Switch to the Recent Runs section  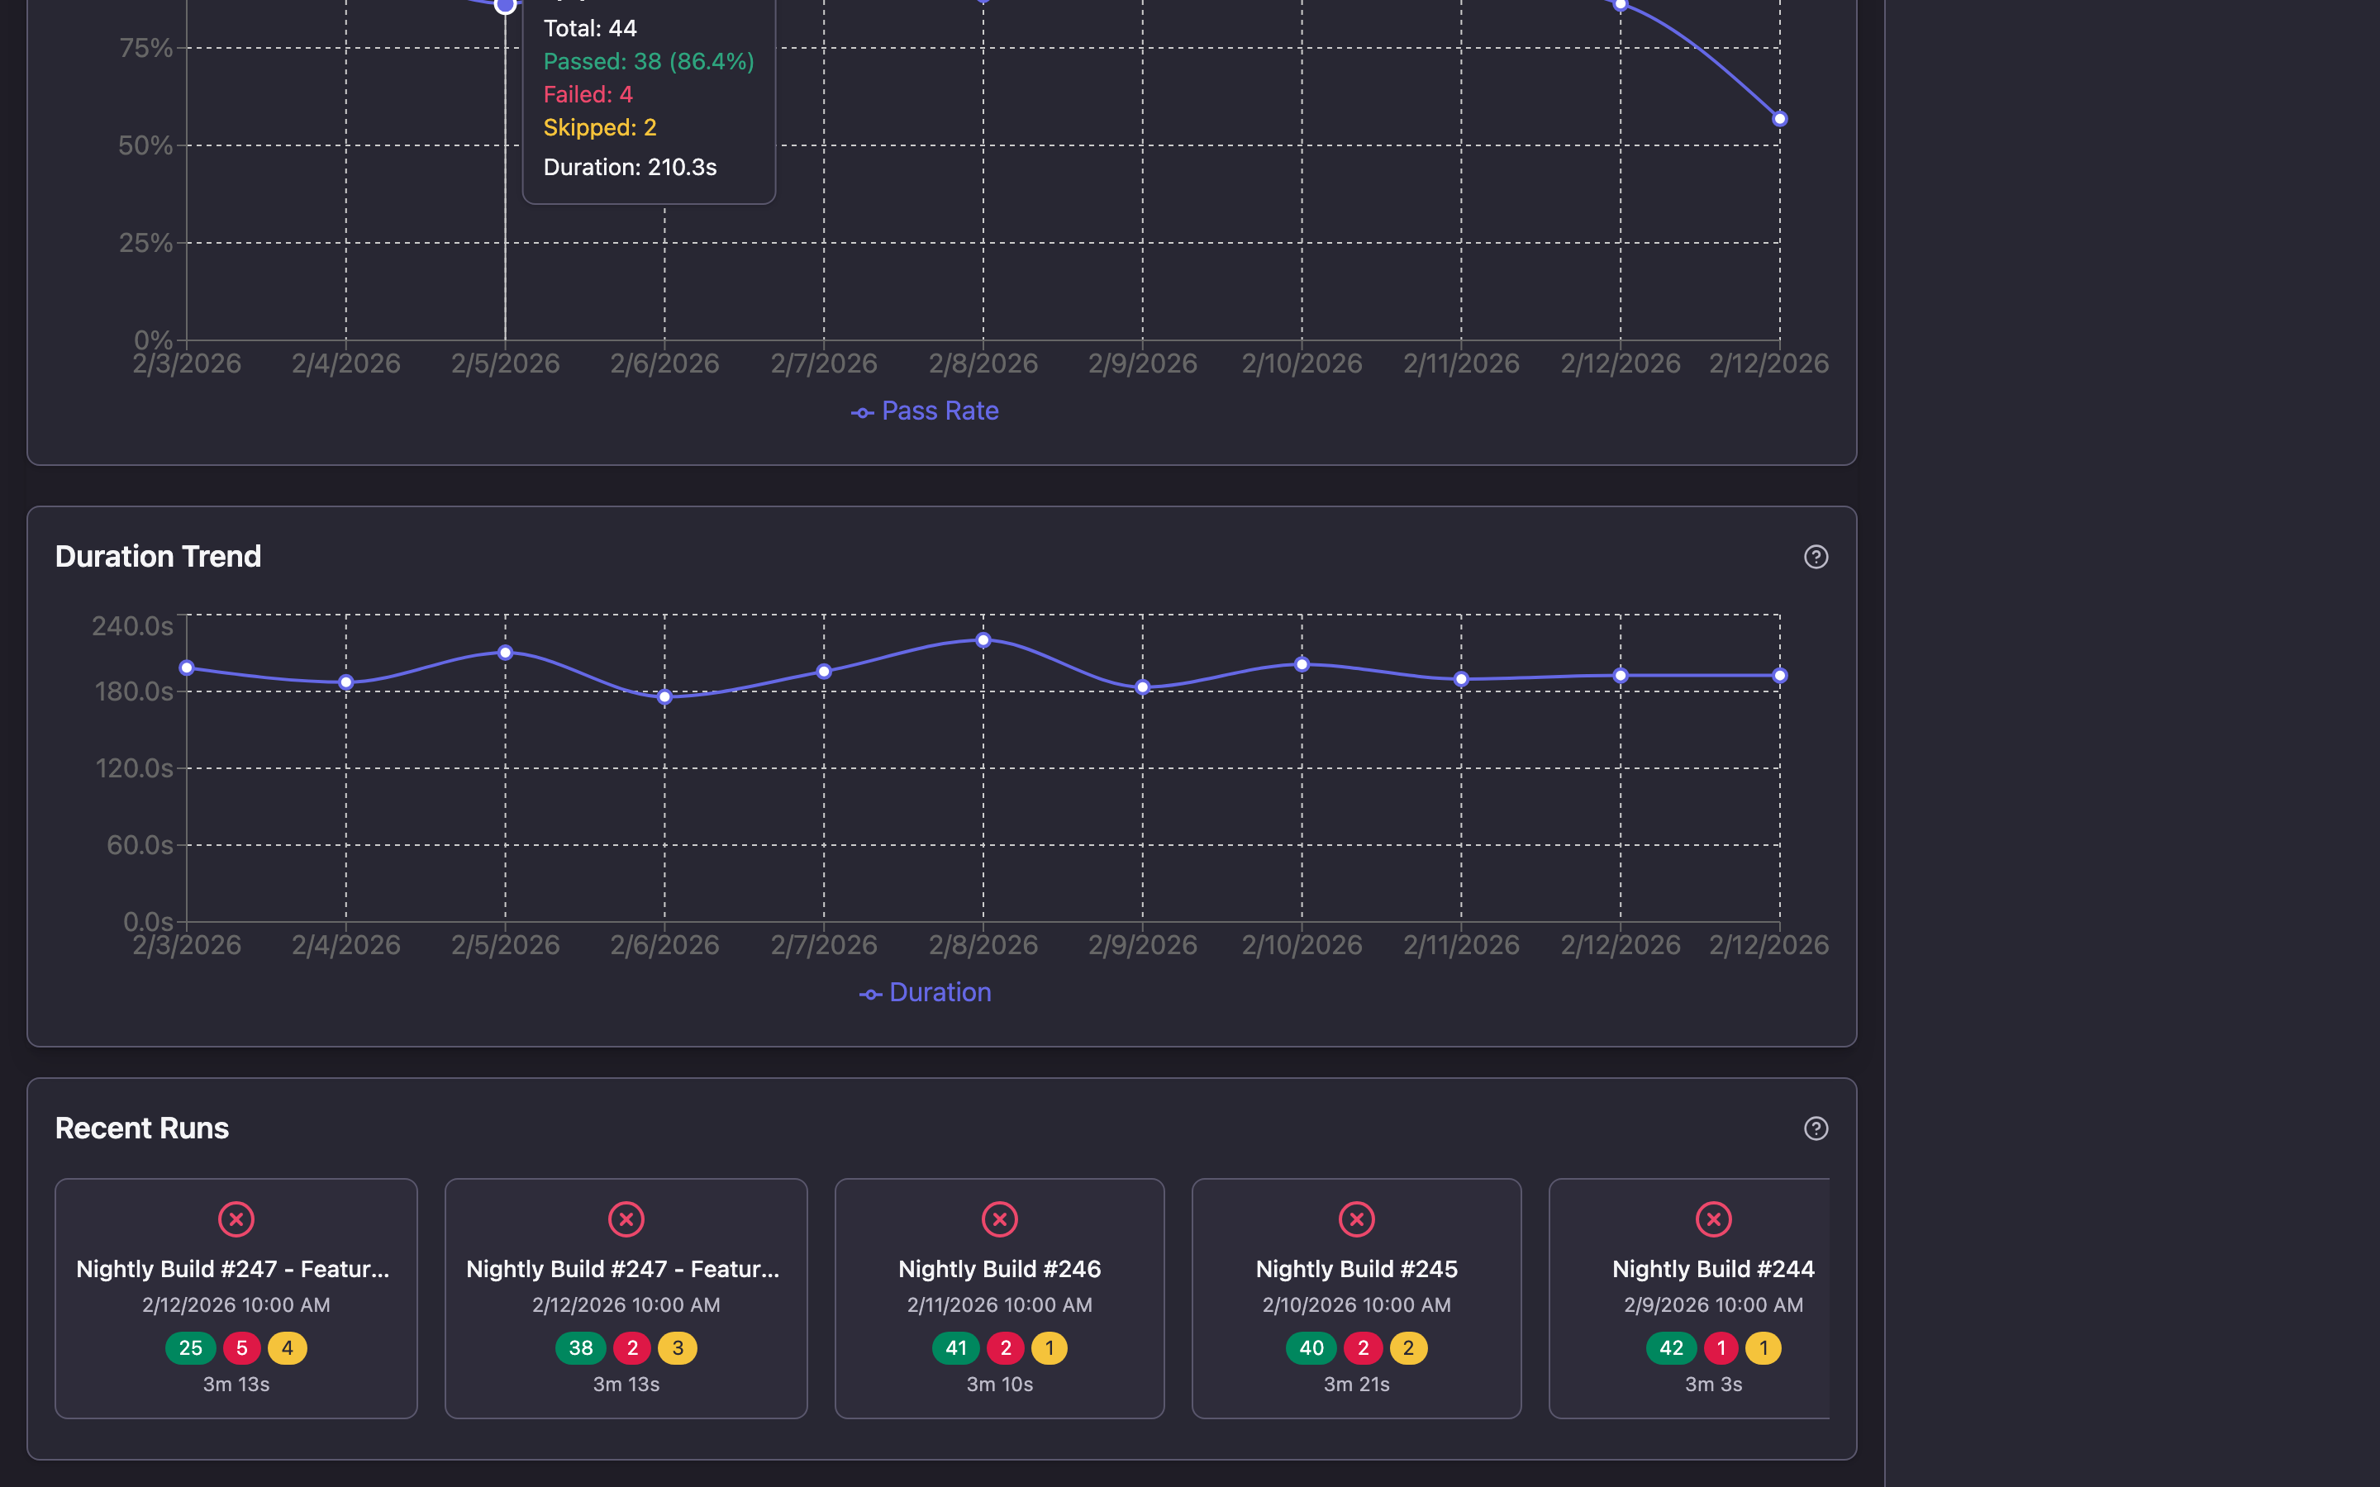coord(141,1128)
